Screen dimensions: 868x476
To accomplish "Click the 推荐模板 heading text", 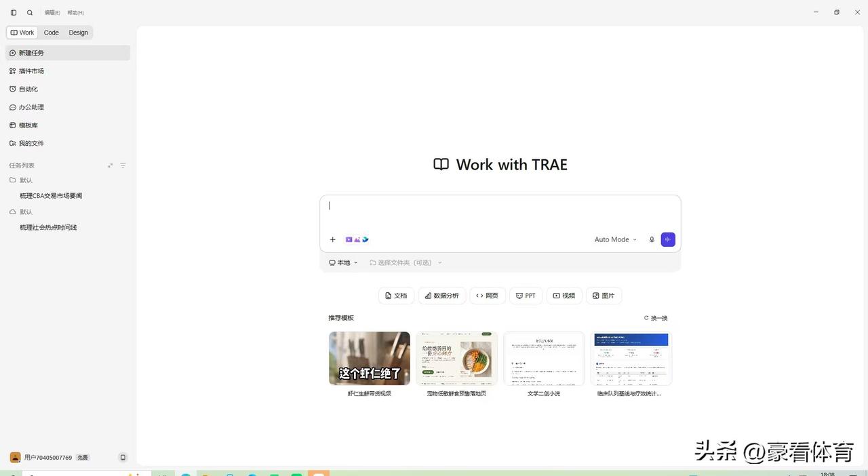I will coord(341,318).
